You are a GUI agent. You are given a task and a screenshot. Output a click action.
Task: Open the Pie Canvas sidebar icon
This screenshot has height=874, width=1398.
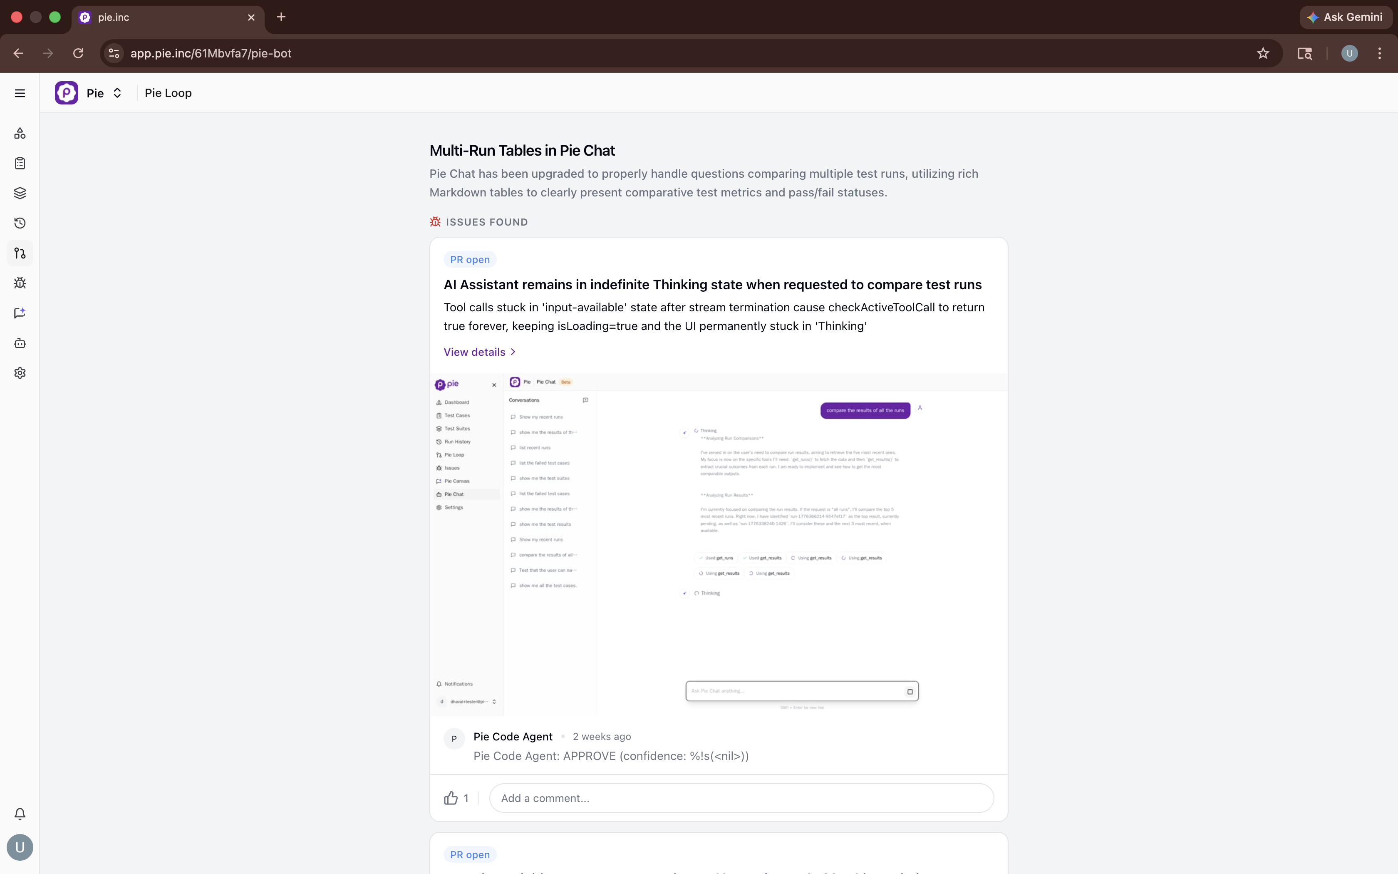(x=20, y=313)
